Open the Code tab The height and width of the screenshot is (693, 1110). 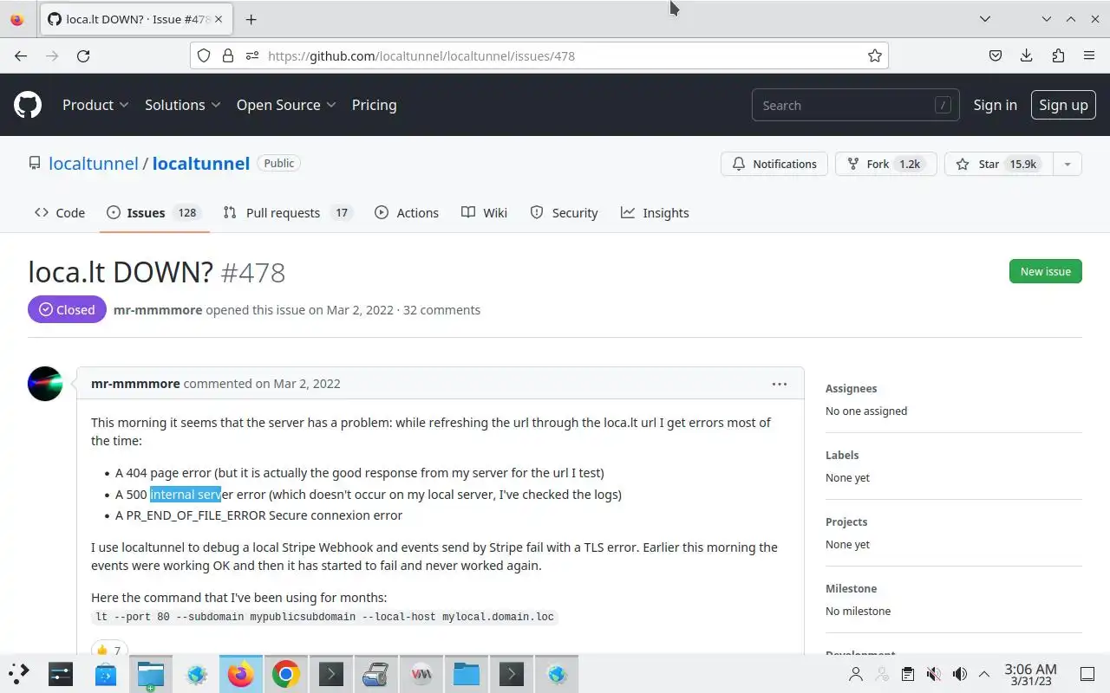pyautogui.click(x=60, y=213)
